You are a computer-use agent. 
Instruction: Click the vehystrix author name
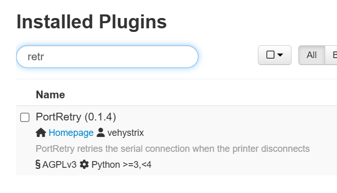pyautogui.click(x=126, y=133)
